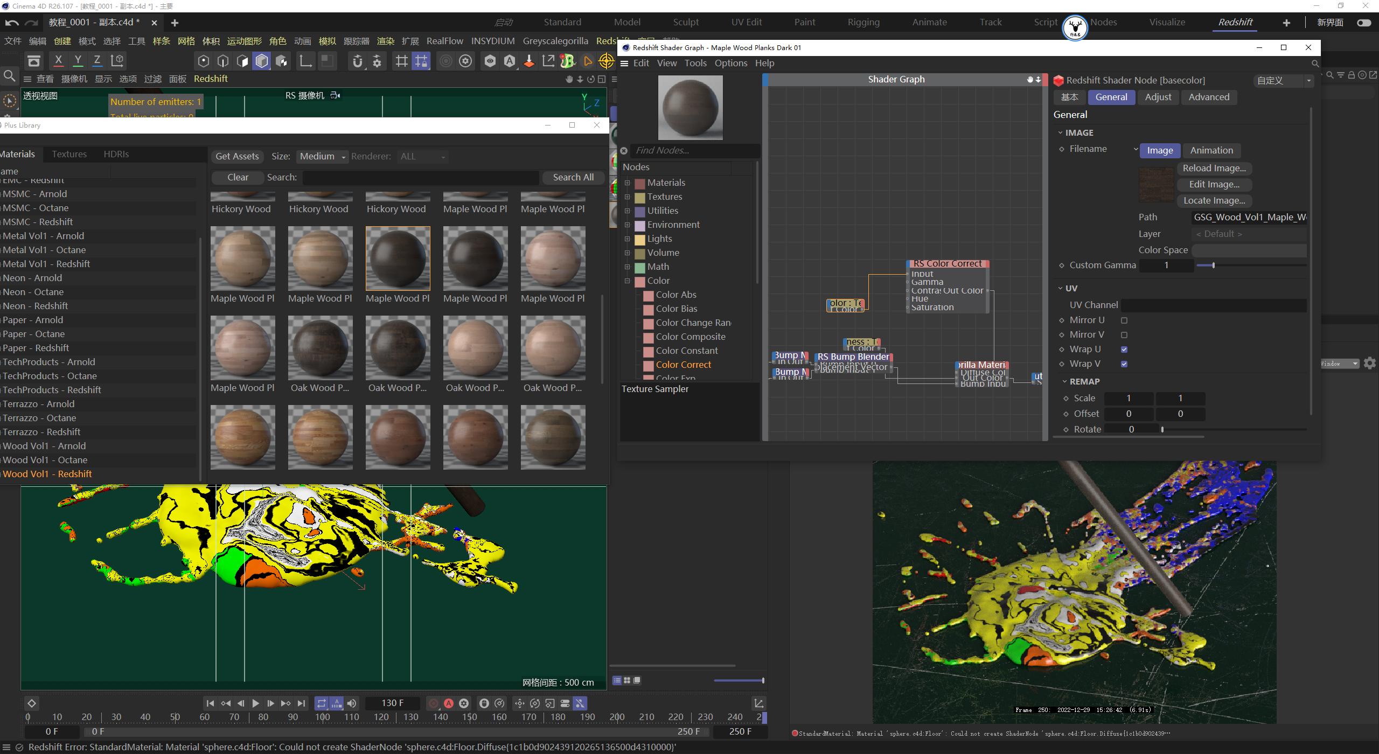Open the render settings gear icon
Viewport: 1379px width, 754px height.
point(465,61)
